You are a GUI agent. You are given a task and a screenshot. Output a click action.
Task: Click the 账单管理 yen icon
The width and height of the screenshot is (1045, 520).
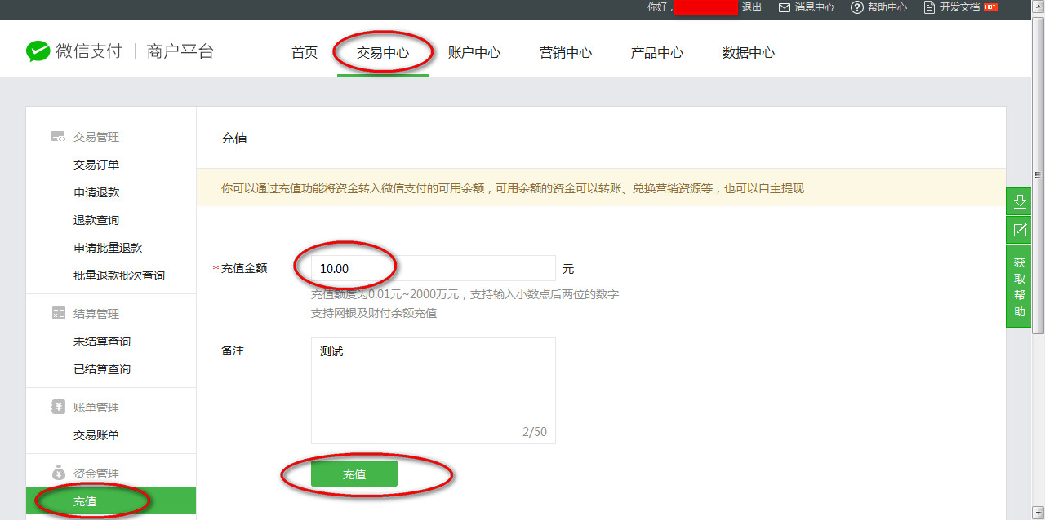[58, 408]
